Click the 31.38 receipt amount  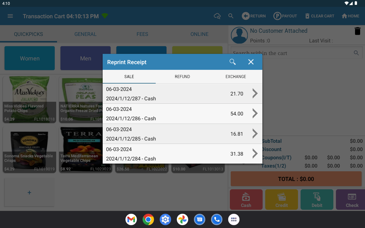[x=237, y=154]
